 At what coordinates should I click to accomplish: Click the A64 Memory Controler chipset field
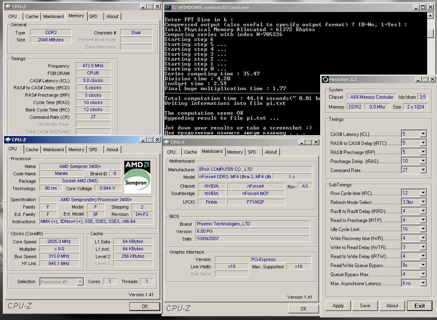coord(372,97)
